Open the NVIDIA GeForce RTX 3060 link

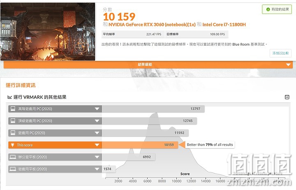coord(152,25)
